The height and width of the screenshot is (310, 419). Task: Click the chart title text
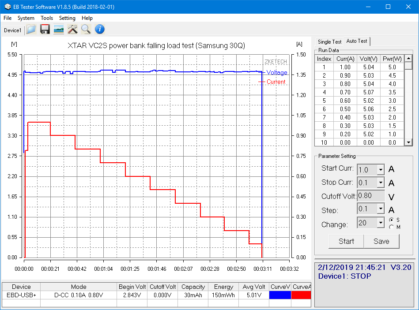click(156, 45)
